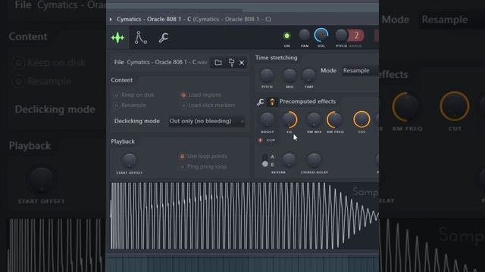Click the EQ knob
This screenshot has height=272, width=485.
click(x=289, y=119)
